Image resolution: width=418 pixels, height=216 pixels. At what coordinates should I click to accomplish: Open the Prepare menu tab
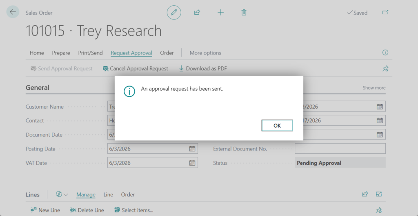61,53
